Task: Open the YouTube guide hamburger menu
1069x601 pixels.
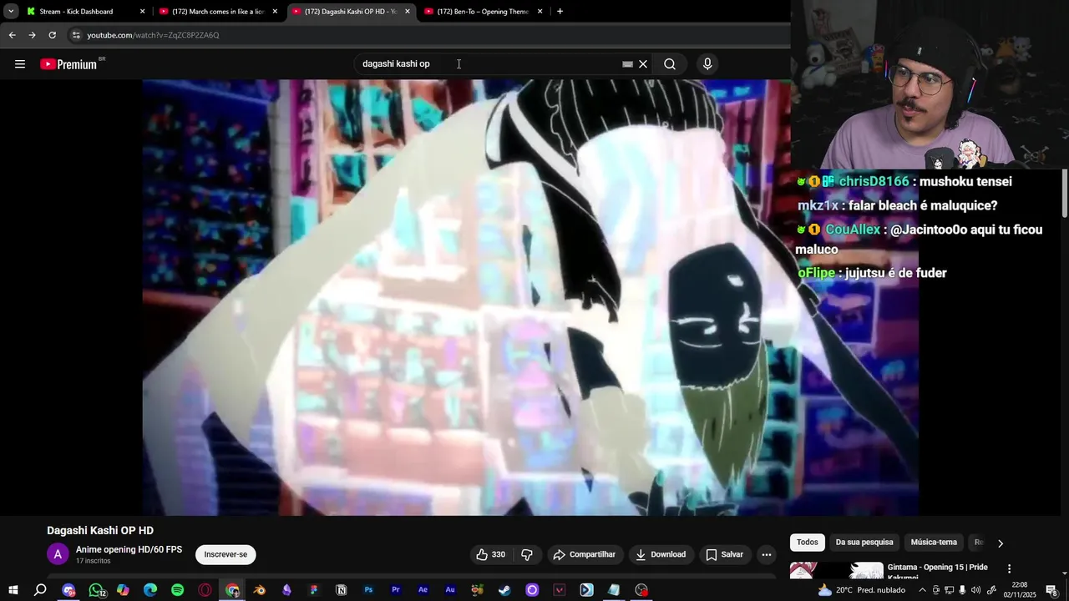Action: tap(20, 64)
